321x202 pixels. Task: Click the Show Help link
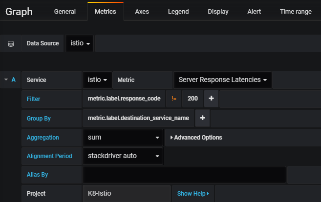click(193, 194)
